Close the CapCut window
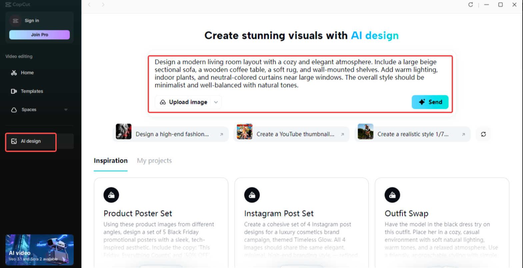 [514, 5]
